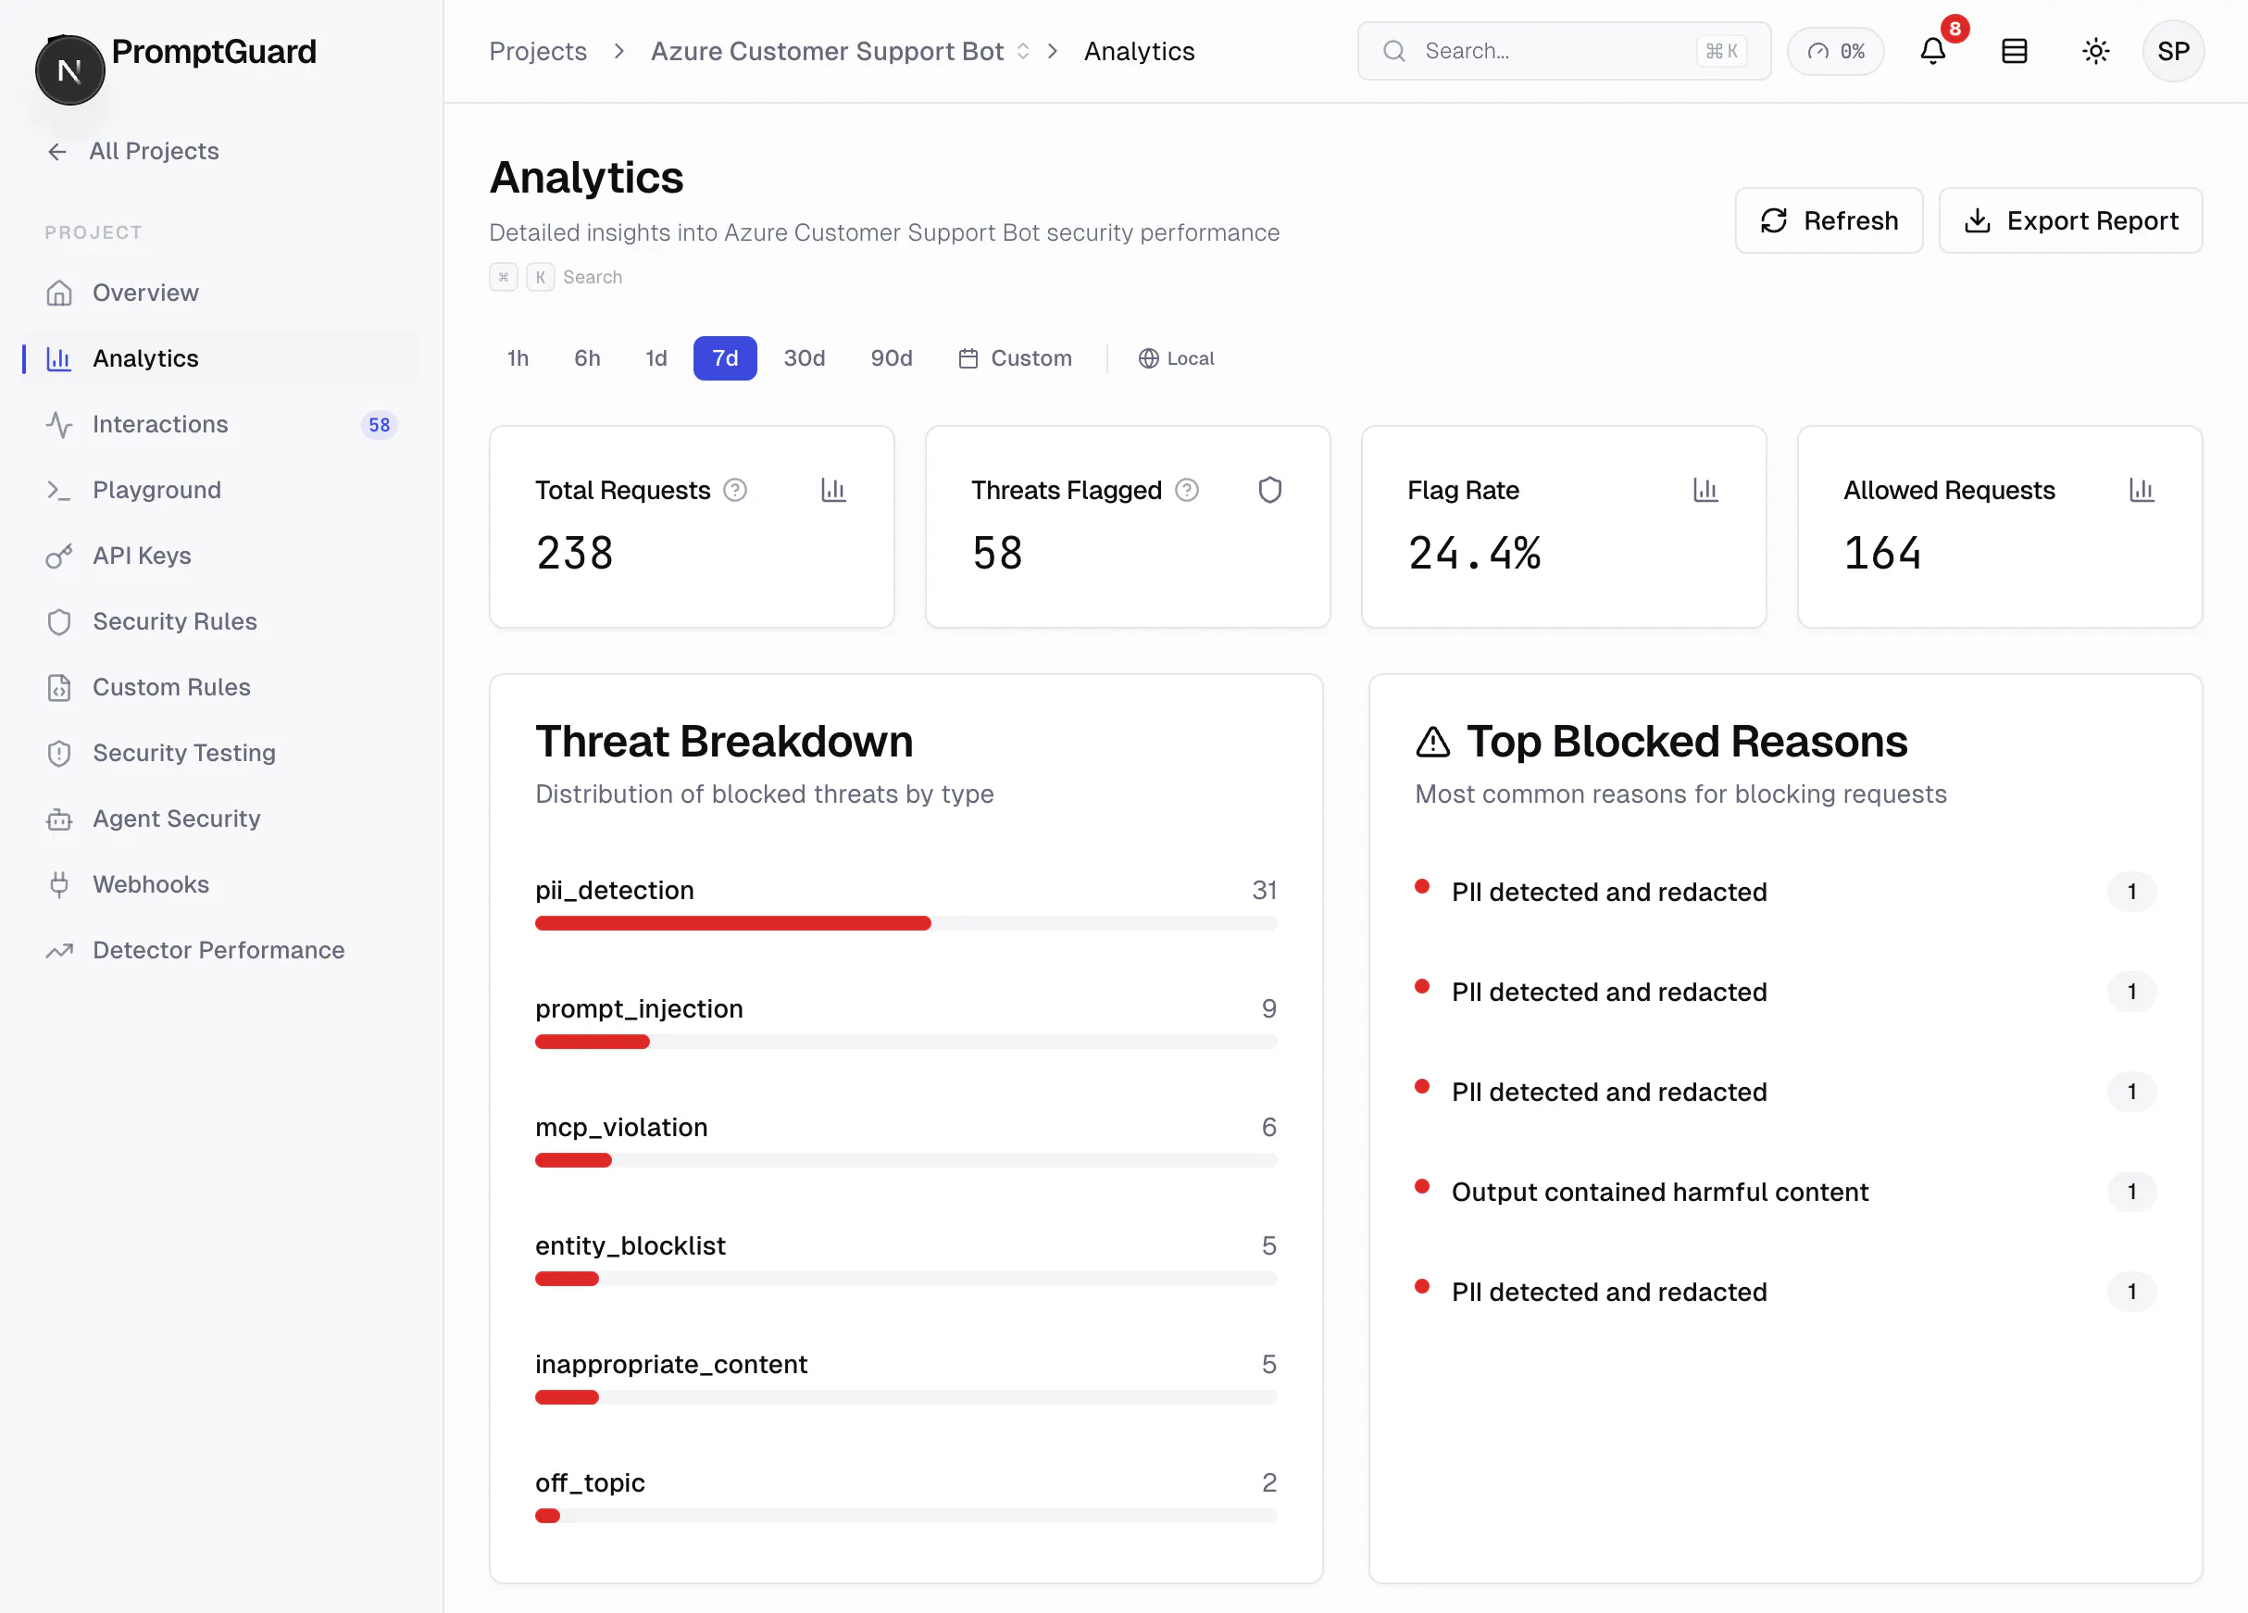This screenshot has width=2248, height=1613.
Task: Click the 24.4% Flag Rate value
Action: [x=1474, y=553]
